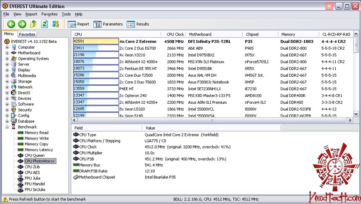Image resolution: width=361 pixels, height=204 pixels.
Task: Open the people/users toolbar icon
Action: click(x=56, y=24)
